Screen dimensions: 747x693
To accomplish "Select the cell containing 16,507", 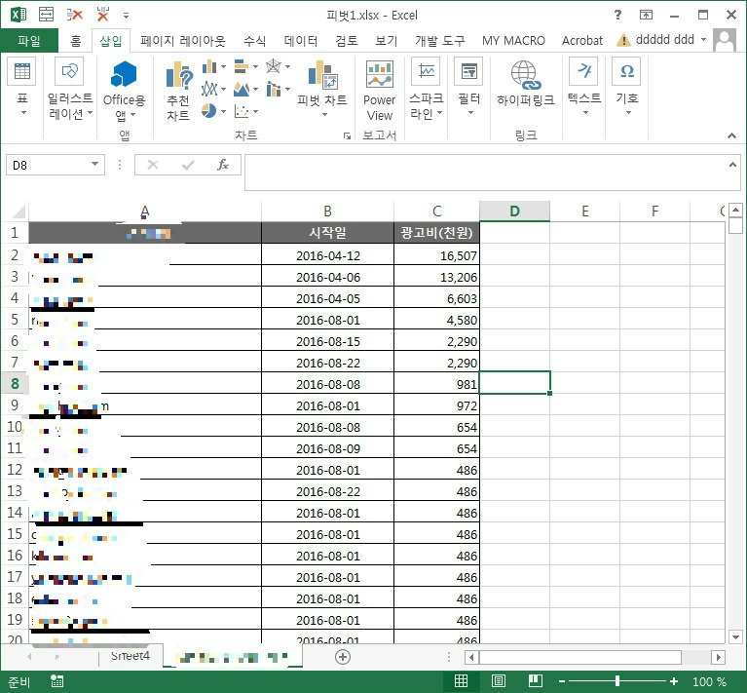I will pos(436,255).
